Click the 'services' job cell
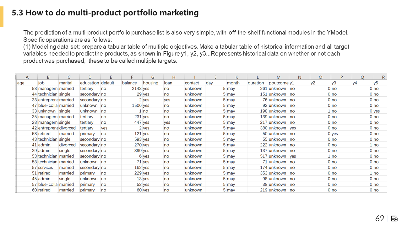Viewport: 402px width, 226px height. tap(46, 167)
